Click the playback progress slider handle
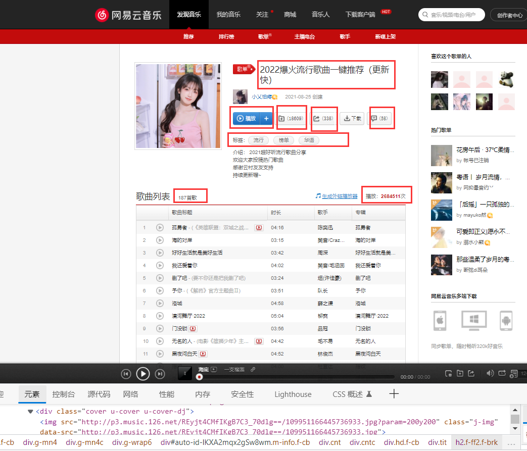Viewport: 527px width, 451px height. (x=199, y=377)
